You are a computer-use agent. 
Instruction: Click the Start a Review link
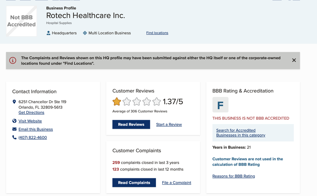coord(169,124)
